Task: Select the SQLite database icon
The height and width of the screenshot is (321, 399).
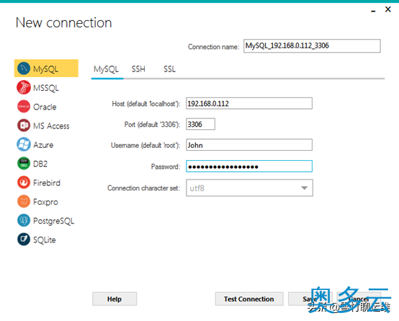Action: coord(24,239)
